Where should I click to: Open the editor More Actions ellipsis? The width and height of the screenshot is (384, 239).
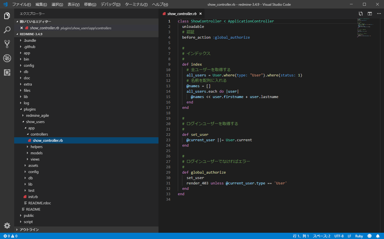(x=379, y=14)
